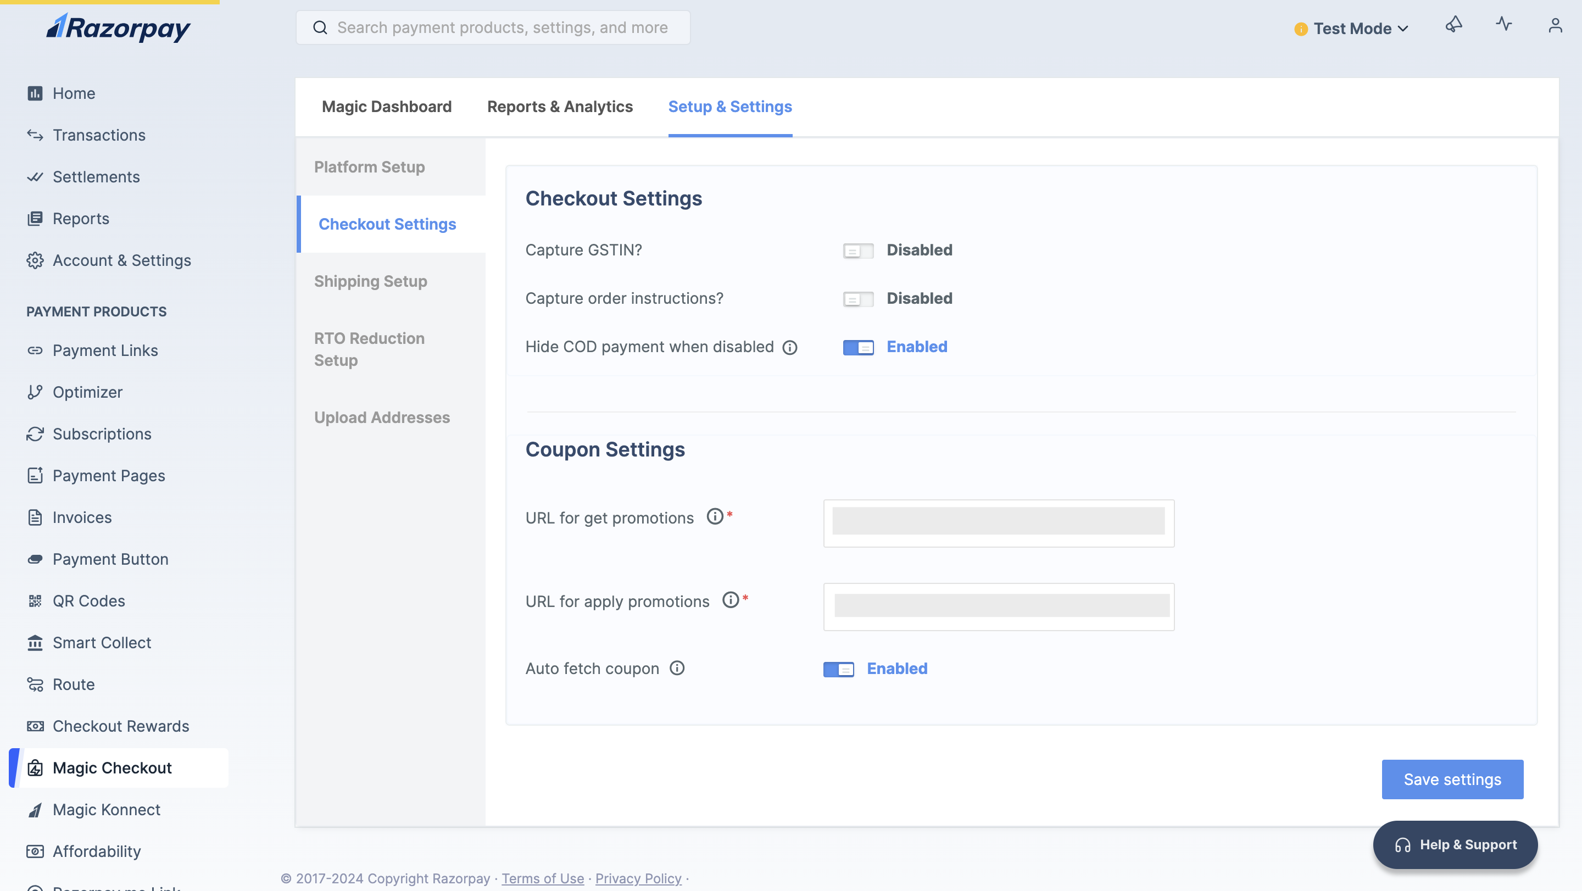Click the Payment Links chain icon
1582x891 pixels.
35,350
